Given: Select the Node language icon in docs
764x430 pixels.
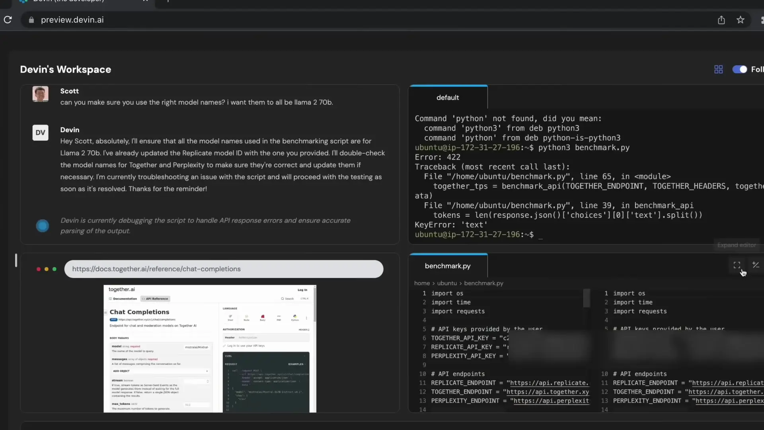Looking at the screenshot, I should pos(246,318).
